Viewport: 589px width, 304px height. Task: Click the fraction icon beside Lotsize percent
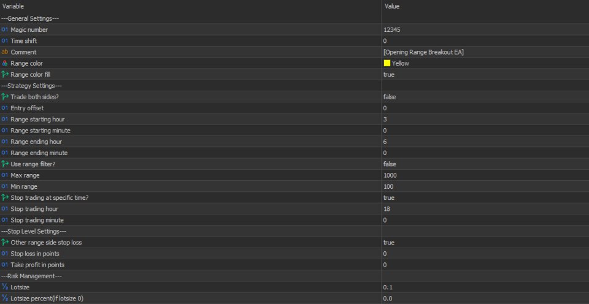coord(4,298)
